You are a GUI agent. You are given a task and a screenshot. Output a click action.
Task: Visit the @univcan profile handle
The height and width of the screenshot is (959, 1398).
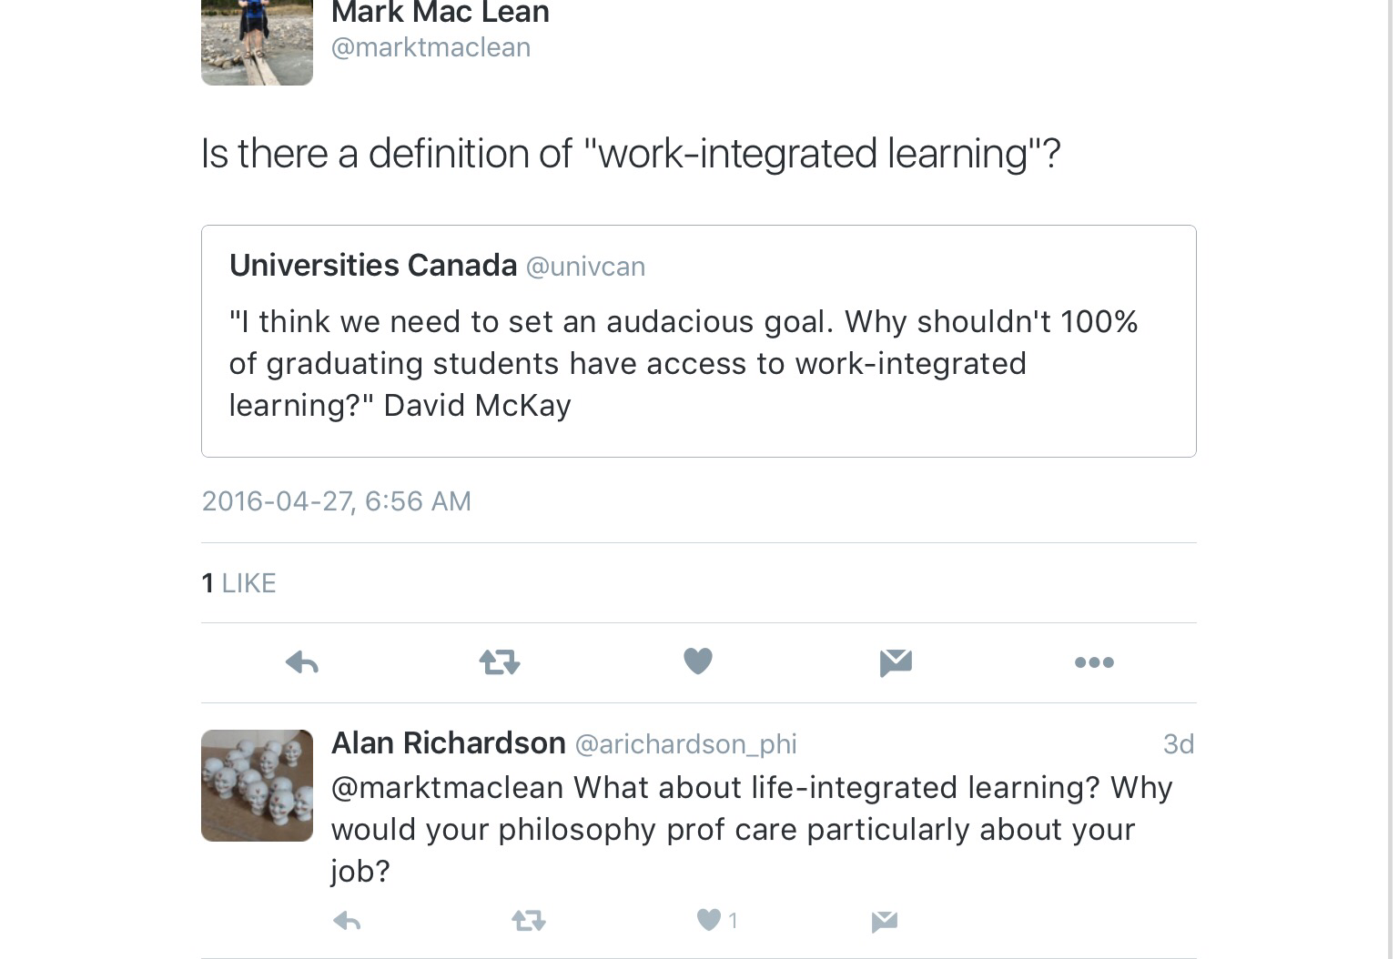click(x=585, y=267)
